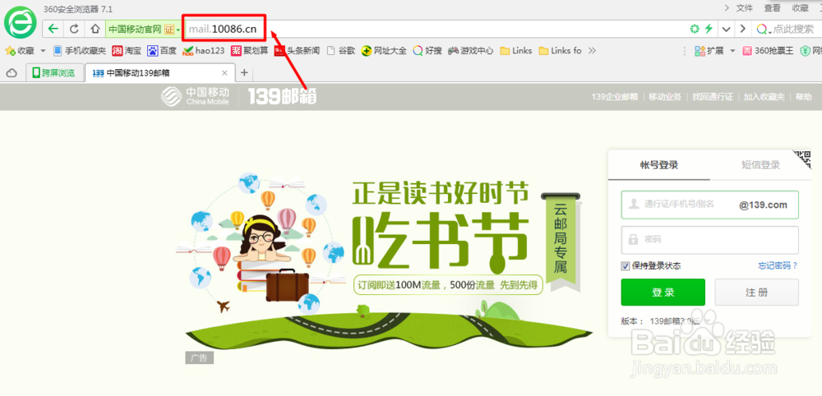Open the 淘宝 bookmark

pos(127,51)
